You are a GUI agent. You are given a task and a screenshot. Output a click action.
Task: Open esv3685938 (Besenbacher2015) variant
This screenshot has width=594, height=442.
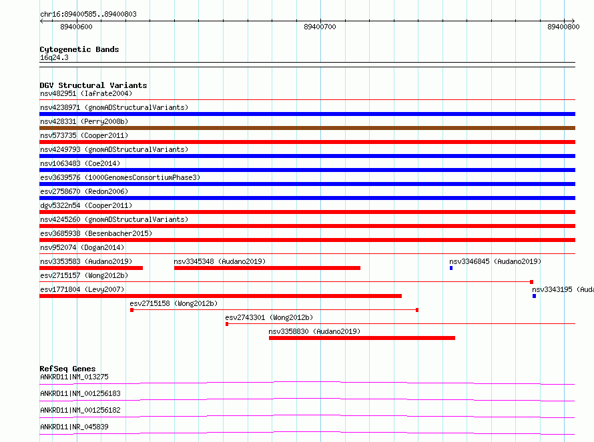pyautogui.click(x=96, y=233)
